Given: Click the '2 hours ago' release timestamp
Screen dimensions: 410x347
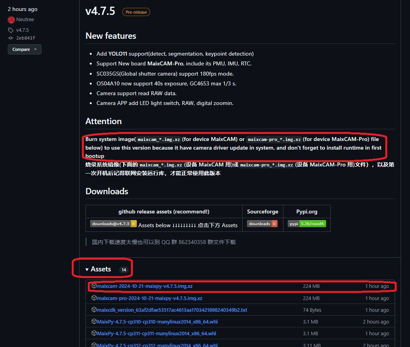Looking at the screenshot, I should click(x=22, y=9).
